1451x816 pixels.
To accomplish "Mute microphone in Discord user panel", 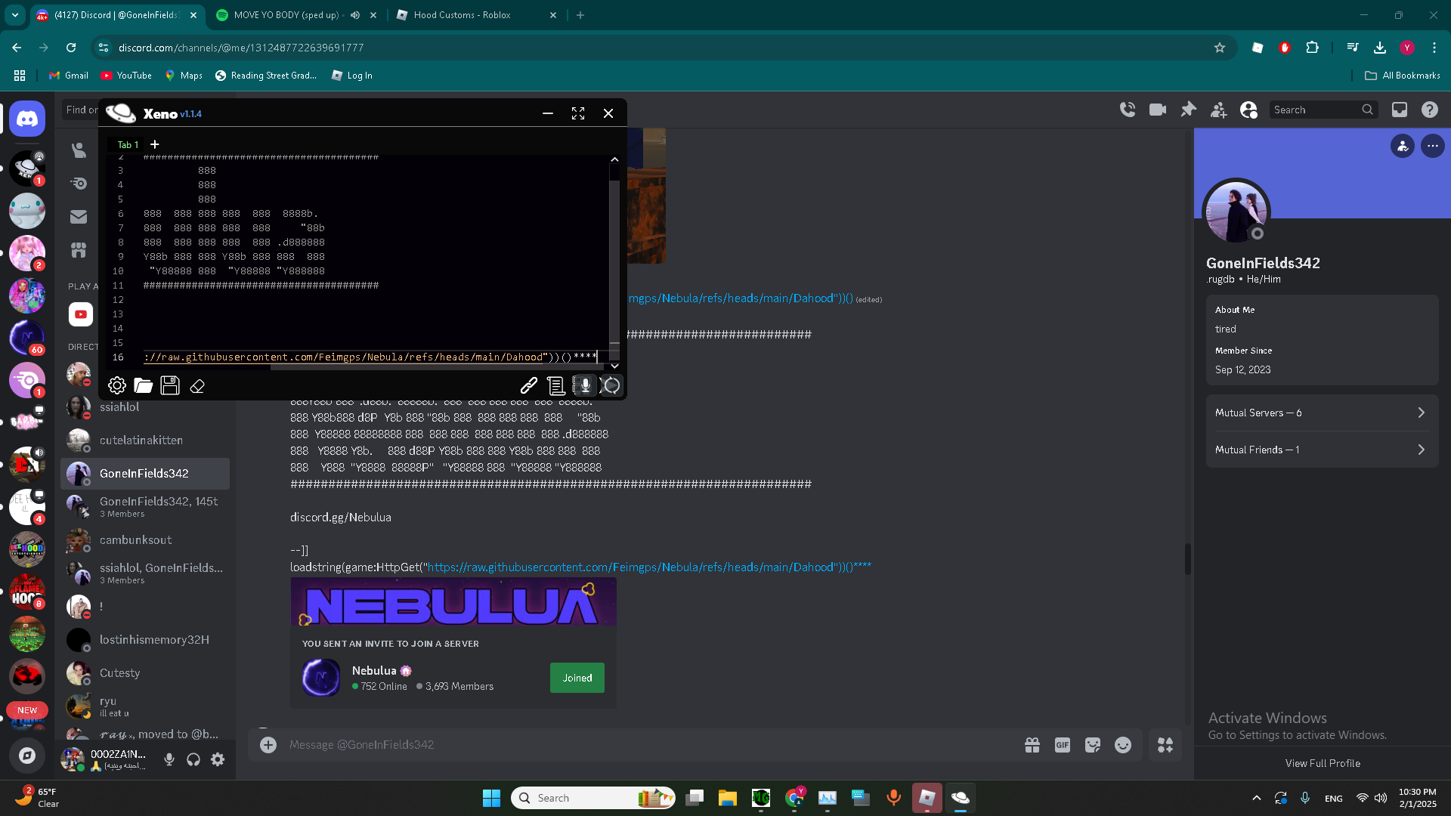I will [x=169, y=759].
